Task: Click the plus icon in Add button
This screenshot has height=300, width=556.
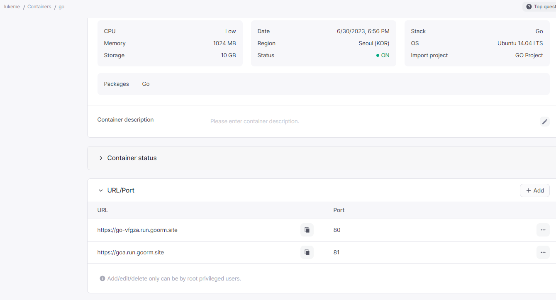Action: pos(529,190)
